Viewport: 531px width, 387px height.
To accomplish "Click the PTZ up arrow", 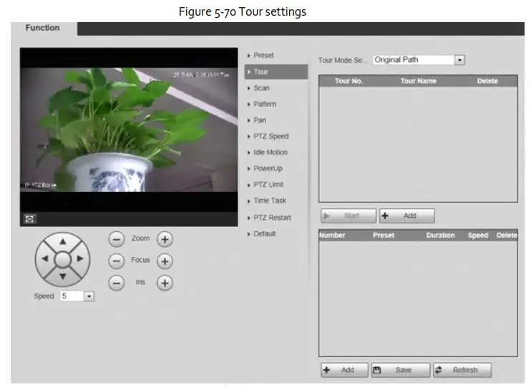I will tap(63, 241).
